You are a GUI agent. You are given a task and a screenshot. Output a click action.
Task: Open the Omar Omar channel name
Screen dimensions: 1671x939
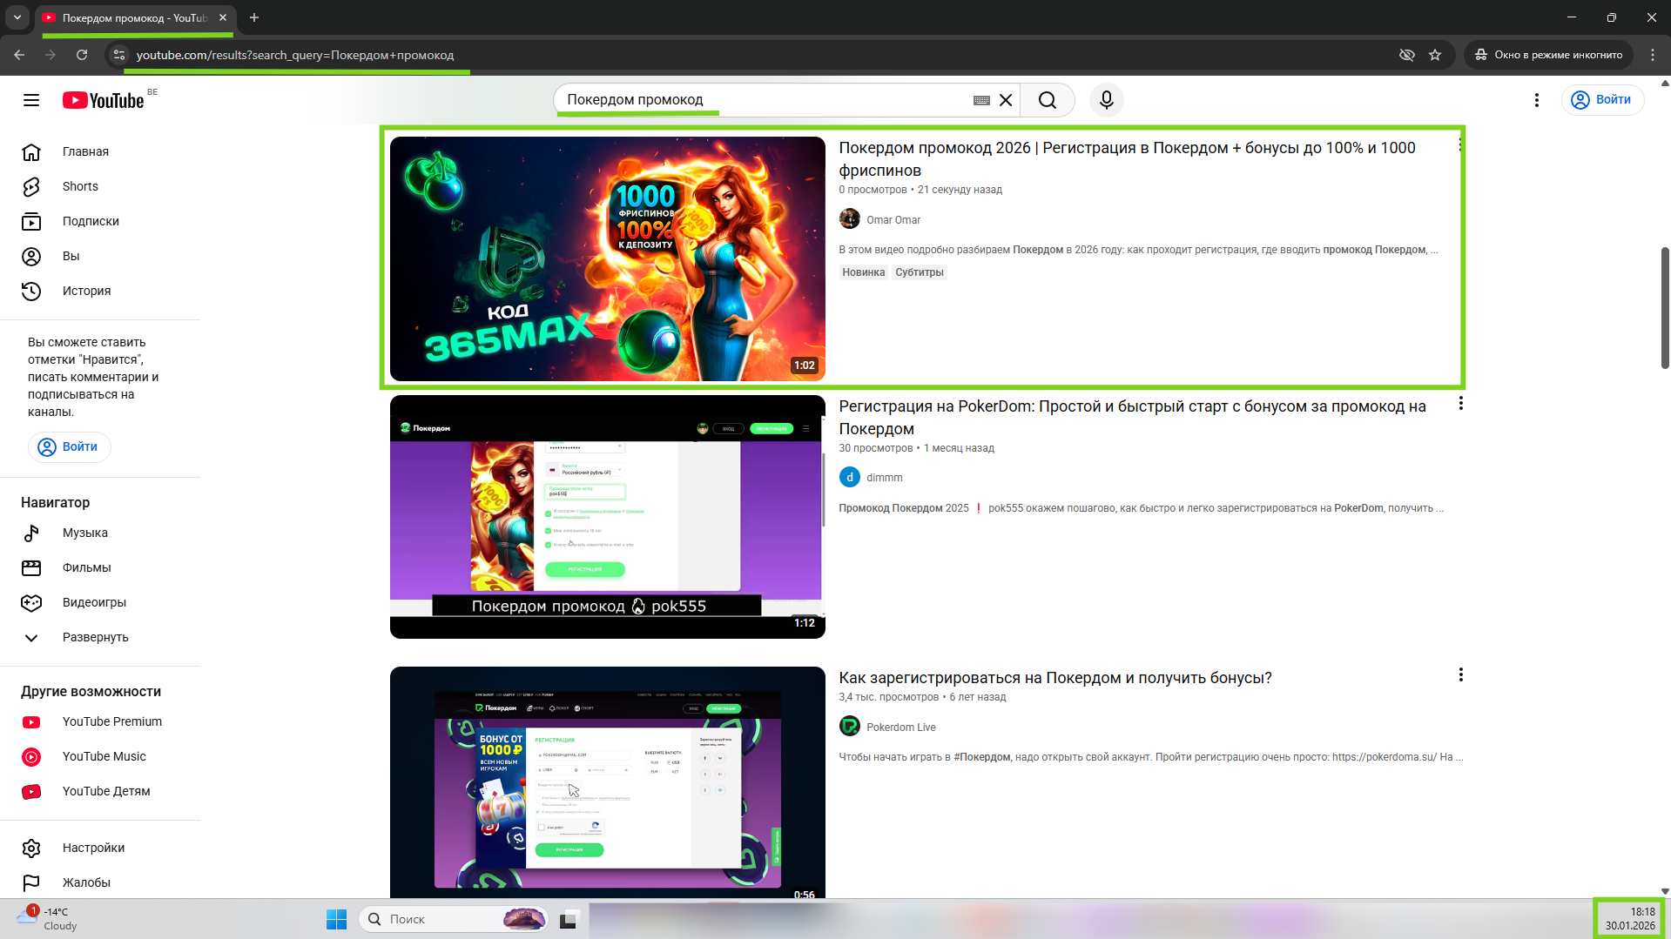click(893, 220)
